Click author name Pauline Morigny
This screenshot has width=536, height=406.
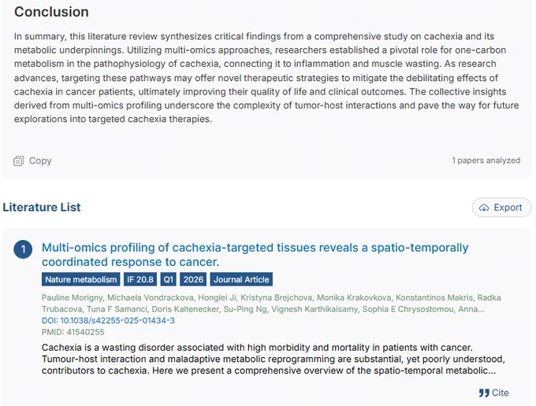[x=73, y=297]
